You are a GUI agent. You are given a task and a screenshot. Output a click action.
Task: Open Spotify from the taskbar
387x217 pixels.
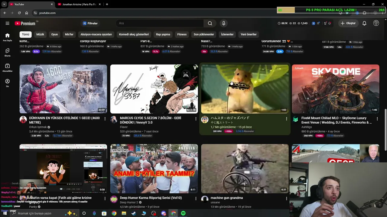pos(183,213)
